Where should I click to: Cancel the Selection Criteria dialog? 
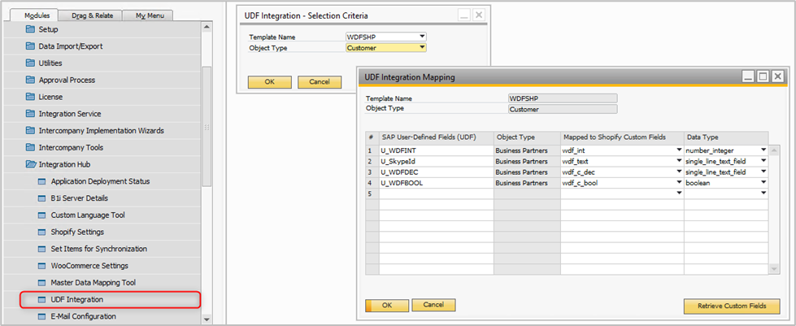pos(320,82)
